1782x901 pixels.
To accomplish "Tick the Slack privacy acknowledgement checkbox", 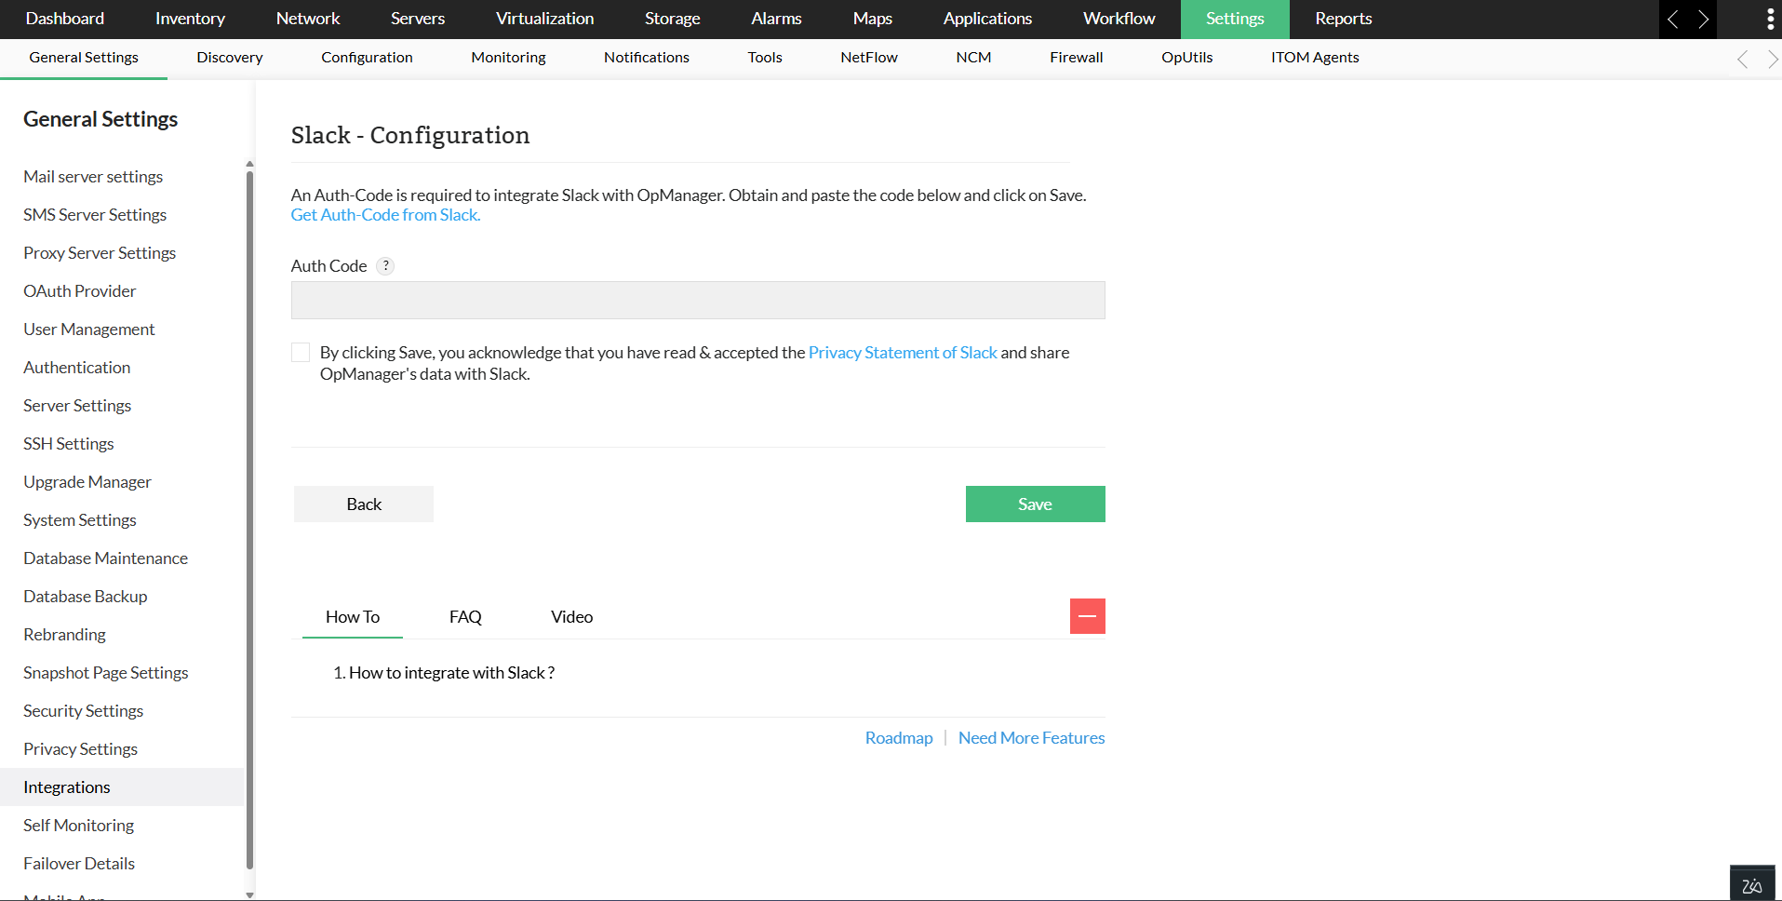I will 301,352.
